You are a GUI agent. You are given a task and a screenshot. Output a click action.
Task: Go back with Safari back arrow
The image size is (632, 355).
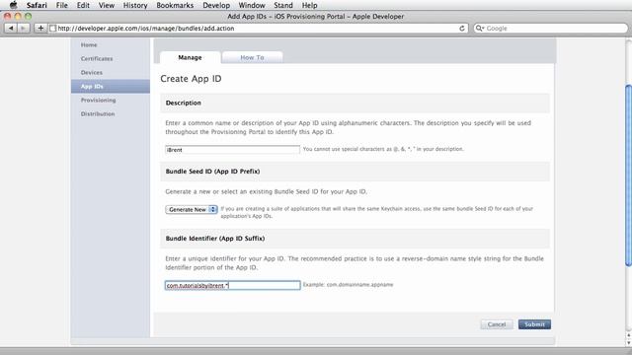tap(11, 29)
